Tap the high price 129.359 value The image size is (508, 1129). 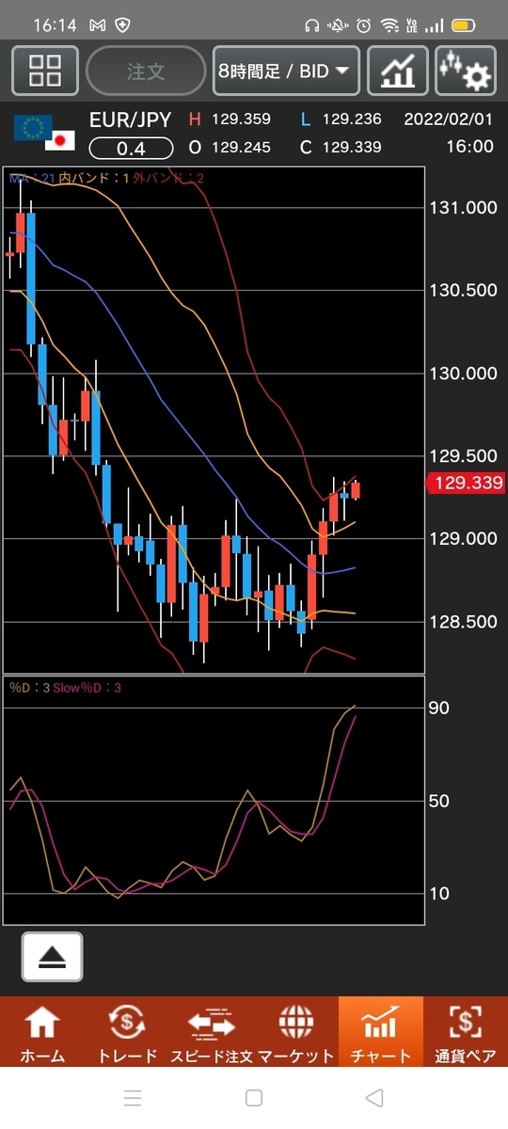tap(241, 119)
